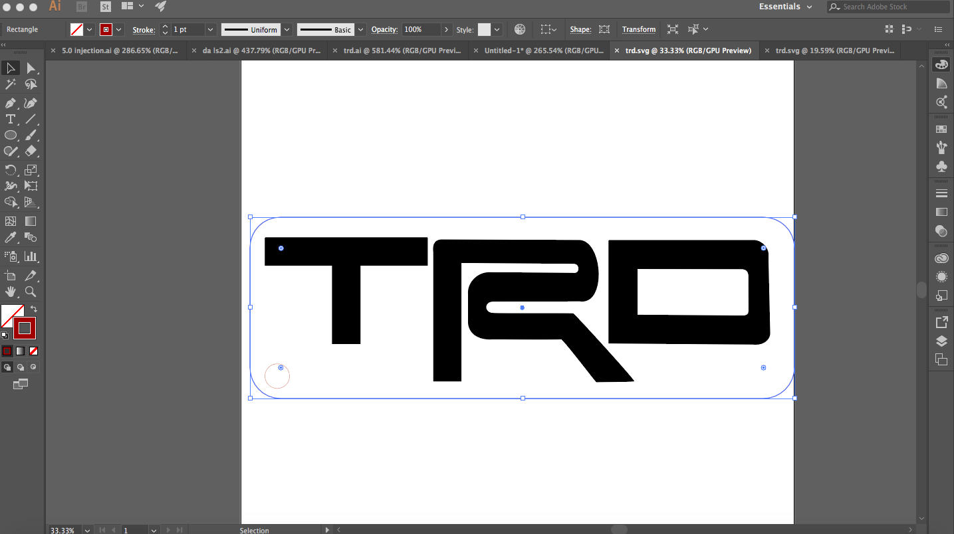954x534 pixels.
Task: Enable Draw Normal mode
Action: coord(7,367)
